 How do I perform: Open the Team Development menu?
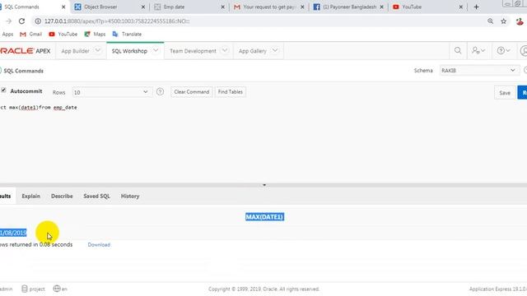pos(193,51)
